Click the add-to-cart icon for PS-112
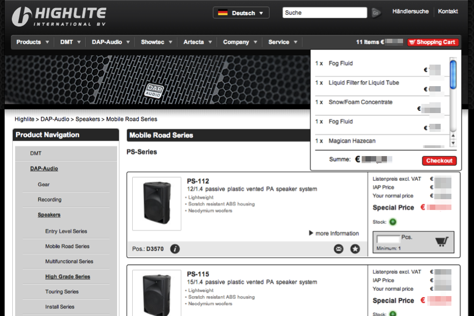474x316 pixels. click(442, 242)
